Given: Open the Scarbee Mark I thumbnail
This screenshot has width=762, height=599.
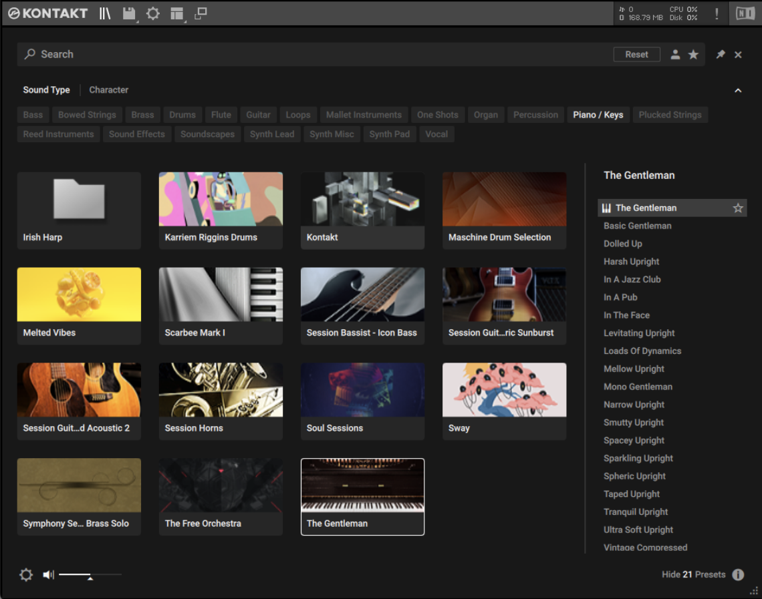Looking at the screenshot, I should tap(221, 294).
